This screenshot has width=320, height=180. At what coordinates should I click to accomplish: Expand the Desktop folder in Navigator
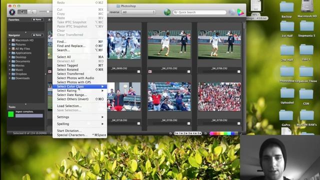(9, 57)
